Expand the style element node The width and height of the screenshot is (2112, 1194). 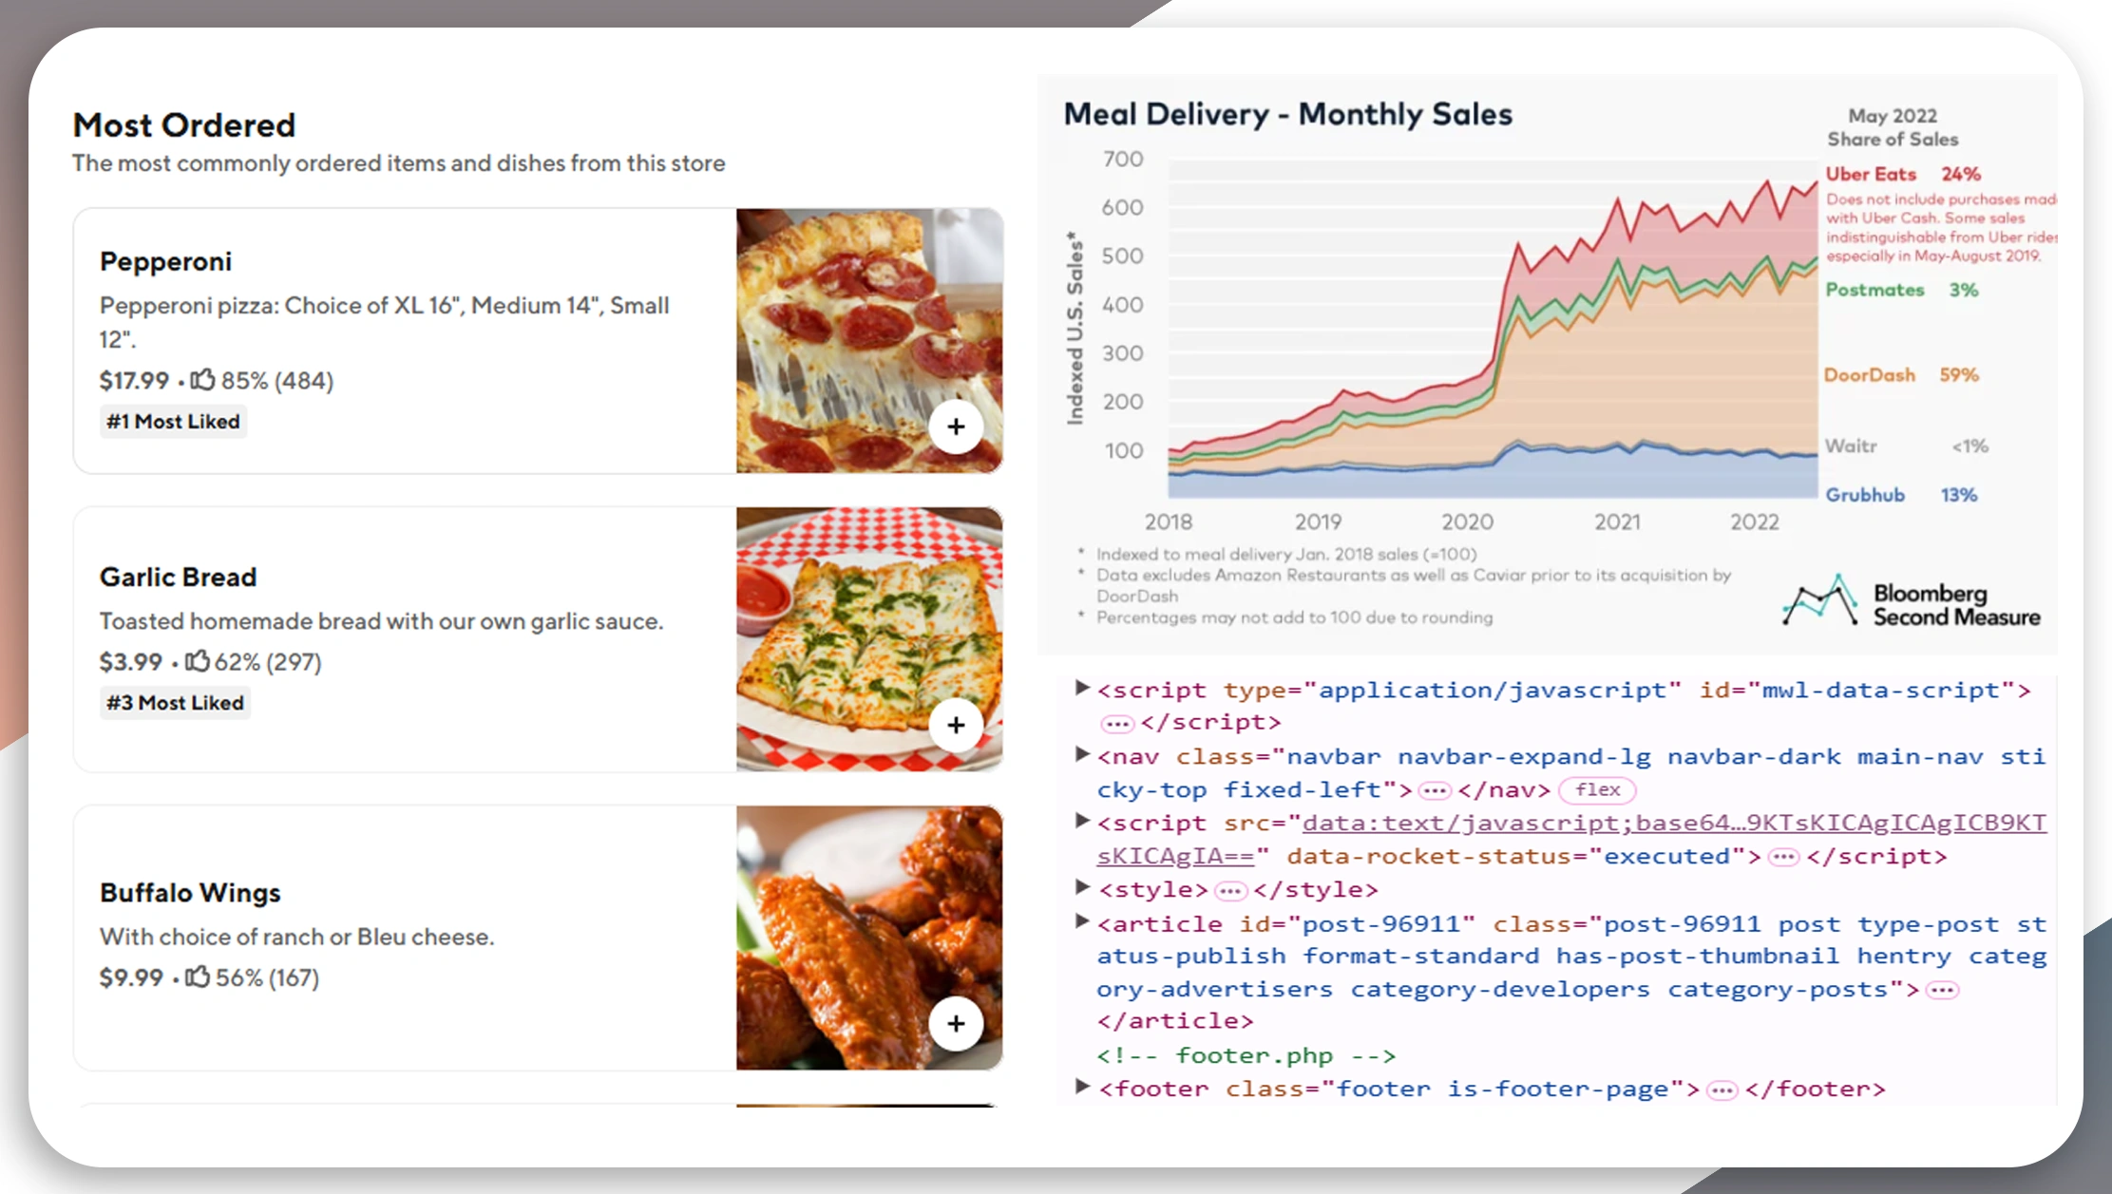coord(1081,887)
